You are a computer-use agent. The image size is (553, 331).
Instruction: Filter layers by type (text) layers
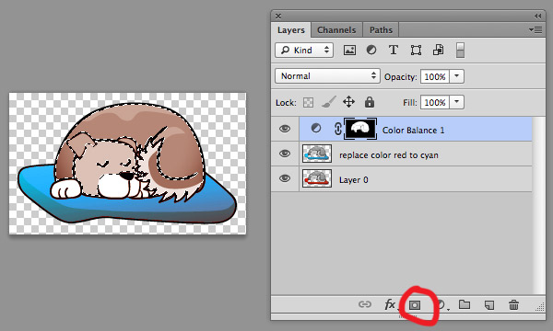394,50
